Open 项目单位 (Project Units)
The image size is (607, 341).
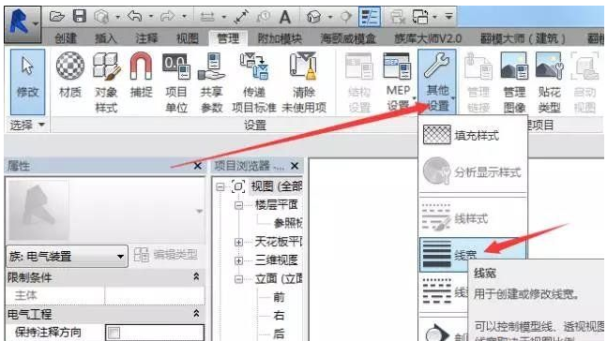[176, 82]
